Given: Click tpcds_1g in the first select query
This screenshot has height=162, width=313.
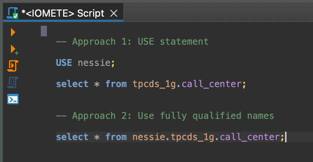Looking at the screenshot, I should [x=155, y=84].
